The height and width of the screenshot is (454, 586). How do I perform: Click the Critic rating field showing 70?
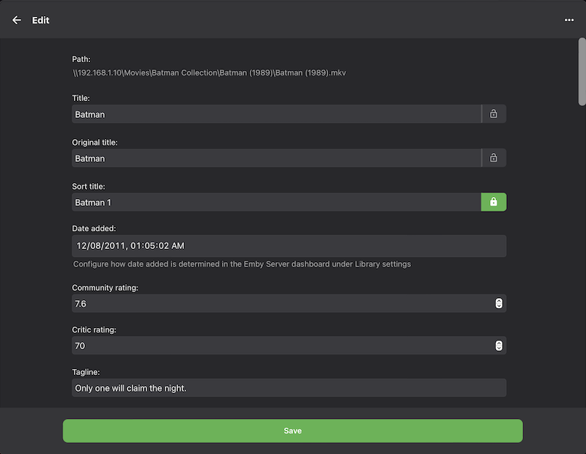tap(282, 346)
